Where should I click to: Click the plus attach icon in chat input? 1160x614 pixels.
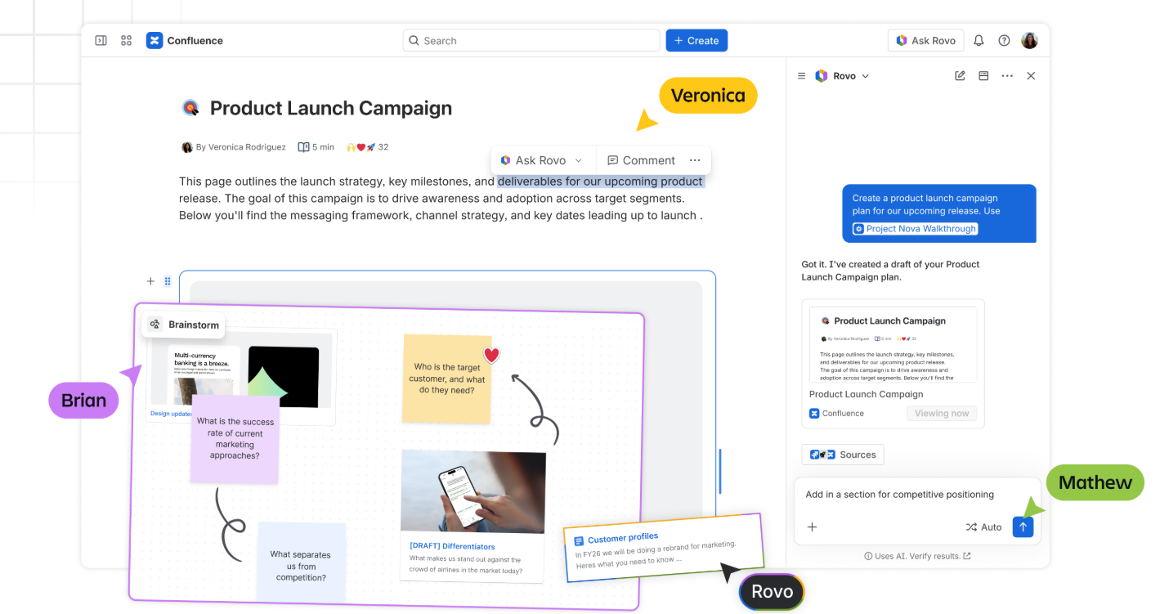coord(813,527)
